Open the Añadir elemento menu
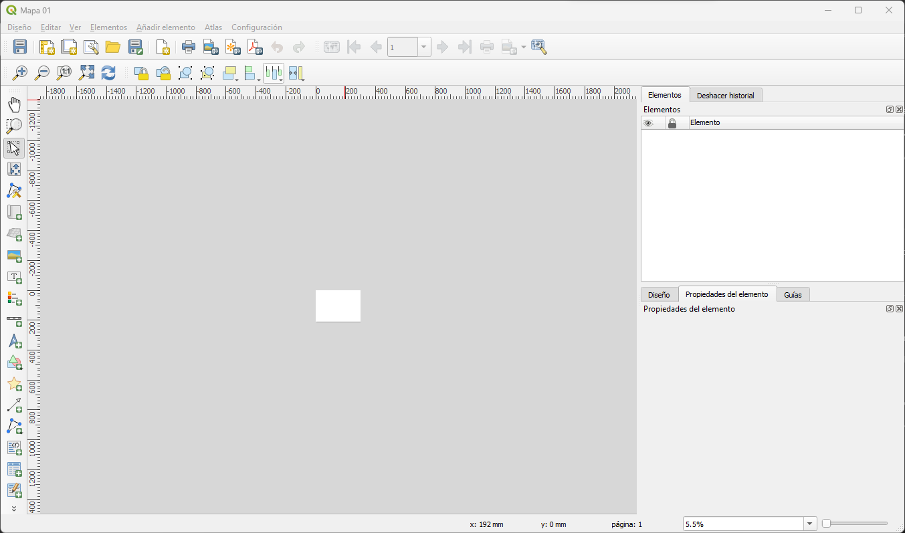 166,27
